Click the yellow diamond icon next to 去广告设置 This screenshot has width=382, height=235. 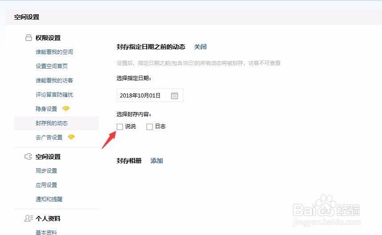[71, 138]
